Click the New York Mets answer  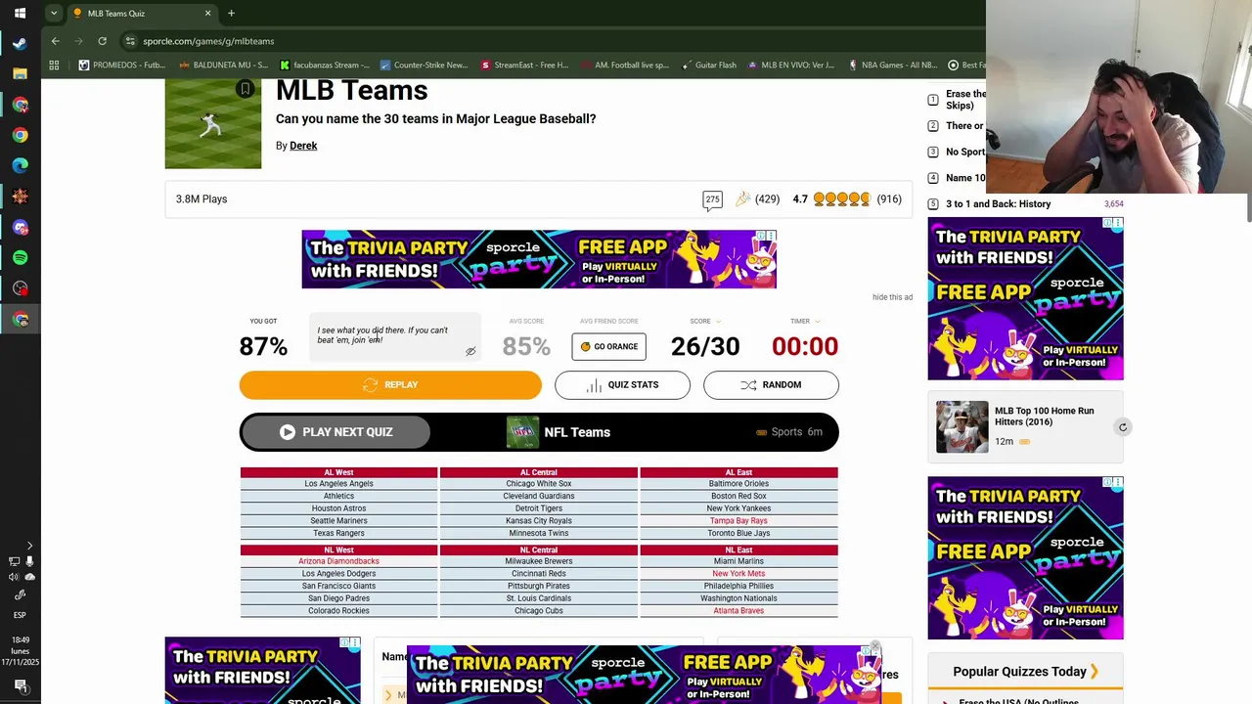pos(738,574)
